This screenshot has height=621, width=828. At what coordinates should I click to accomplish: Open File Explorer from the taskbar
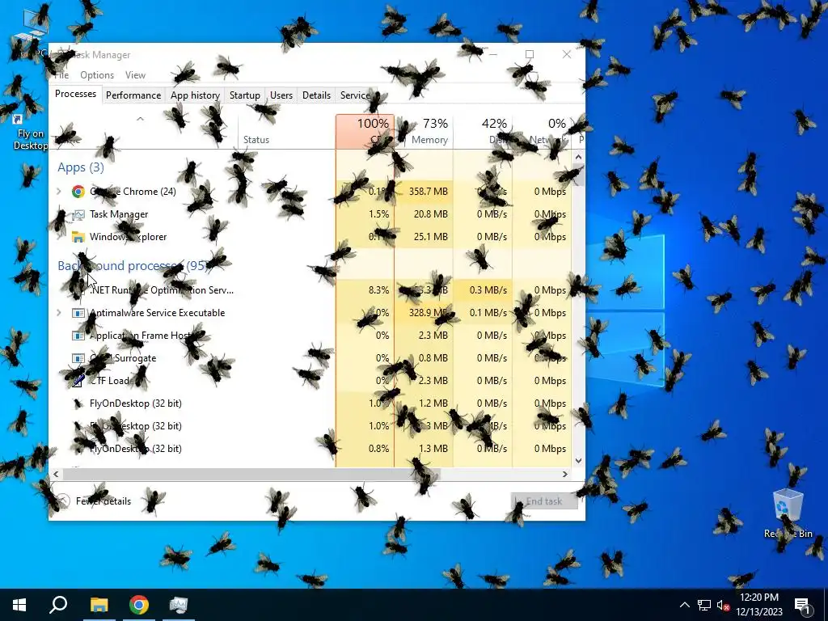99,605
